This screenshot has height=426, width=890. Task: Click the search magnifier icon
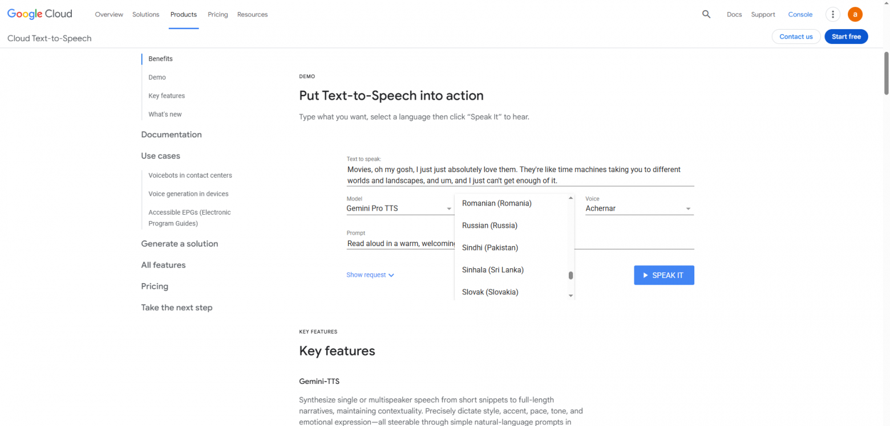pyautogui.click(x=706, y=14)
